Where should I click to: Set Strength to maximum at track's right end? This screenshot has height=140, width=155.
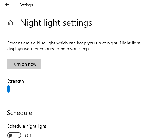click(140, 89)
